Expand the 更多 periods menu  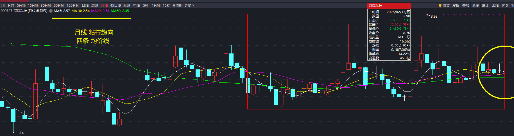point(189,5)
